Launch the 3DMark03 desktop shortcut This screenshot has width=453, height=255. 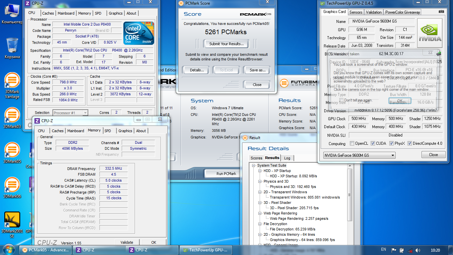coord(12,118)
